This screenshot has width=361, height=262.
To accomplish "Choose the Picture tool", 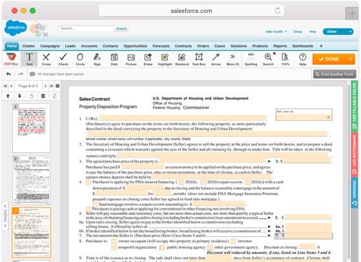I will pos(131,59).
